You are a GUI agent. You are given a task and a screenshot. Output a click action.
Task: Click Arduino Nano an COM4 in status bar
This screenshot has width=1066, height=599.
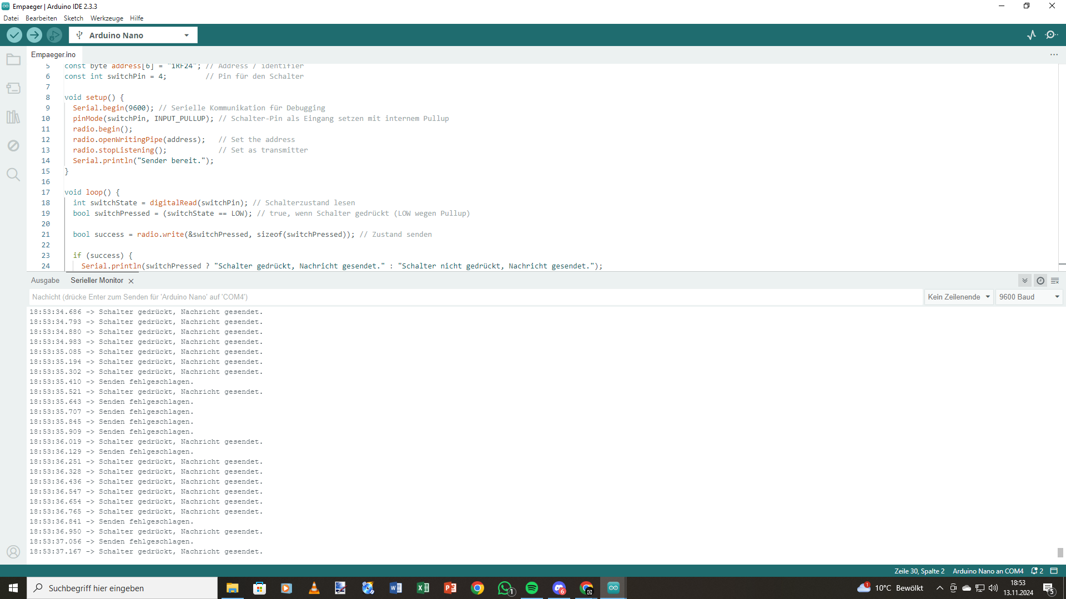[988, 571]
